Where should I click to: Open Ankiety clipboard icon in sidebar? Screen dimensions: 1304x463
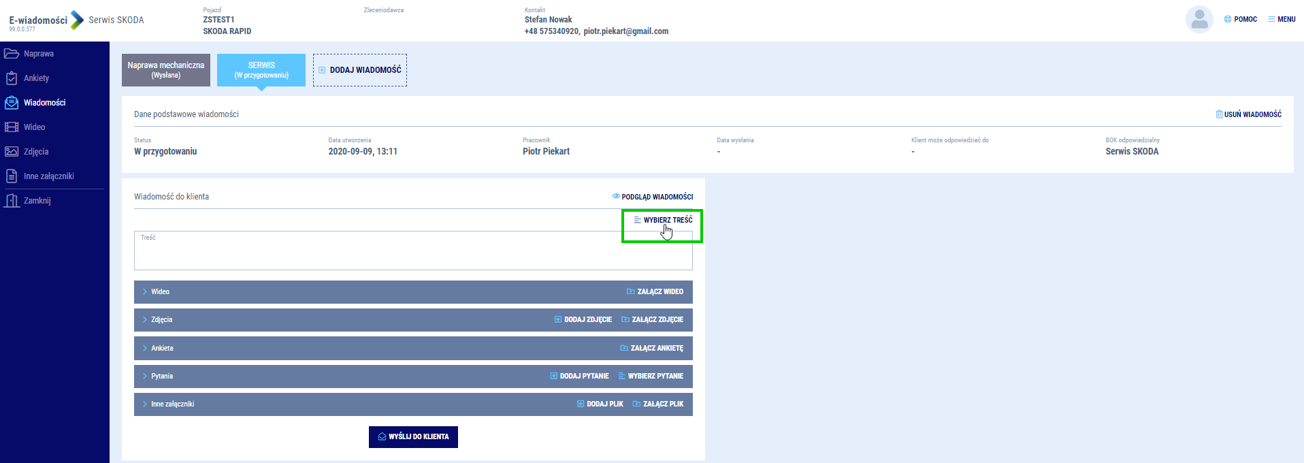click(x=12, y=78)
